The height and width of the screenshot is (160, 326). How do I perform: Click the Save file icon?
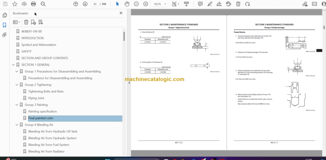(x=5, y=4)
